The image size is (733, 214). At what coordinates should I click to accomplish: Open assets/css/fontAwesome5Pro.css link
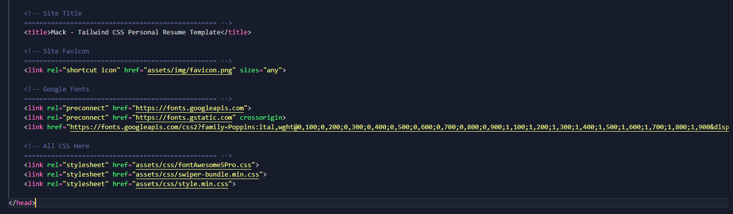coord(194,165)
